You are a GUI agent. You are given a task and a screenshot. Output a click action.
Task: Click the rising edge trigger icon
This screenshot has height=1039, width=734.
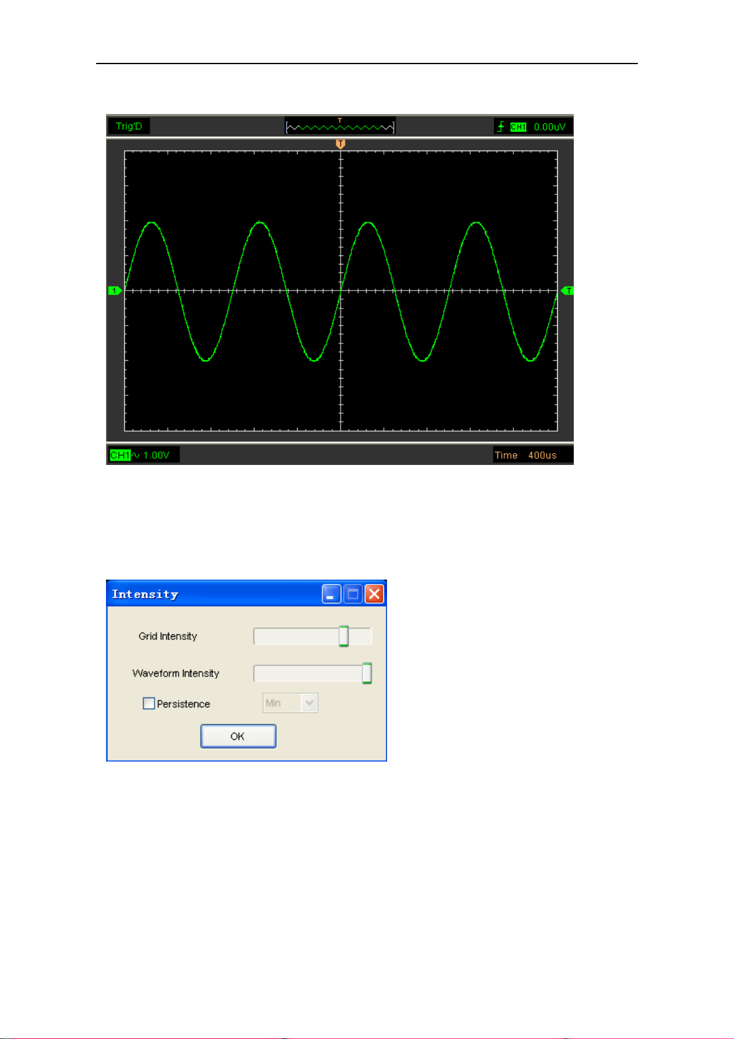click(x=500, y=126)
